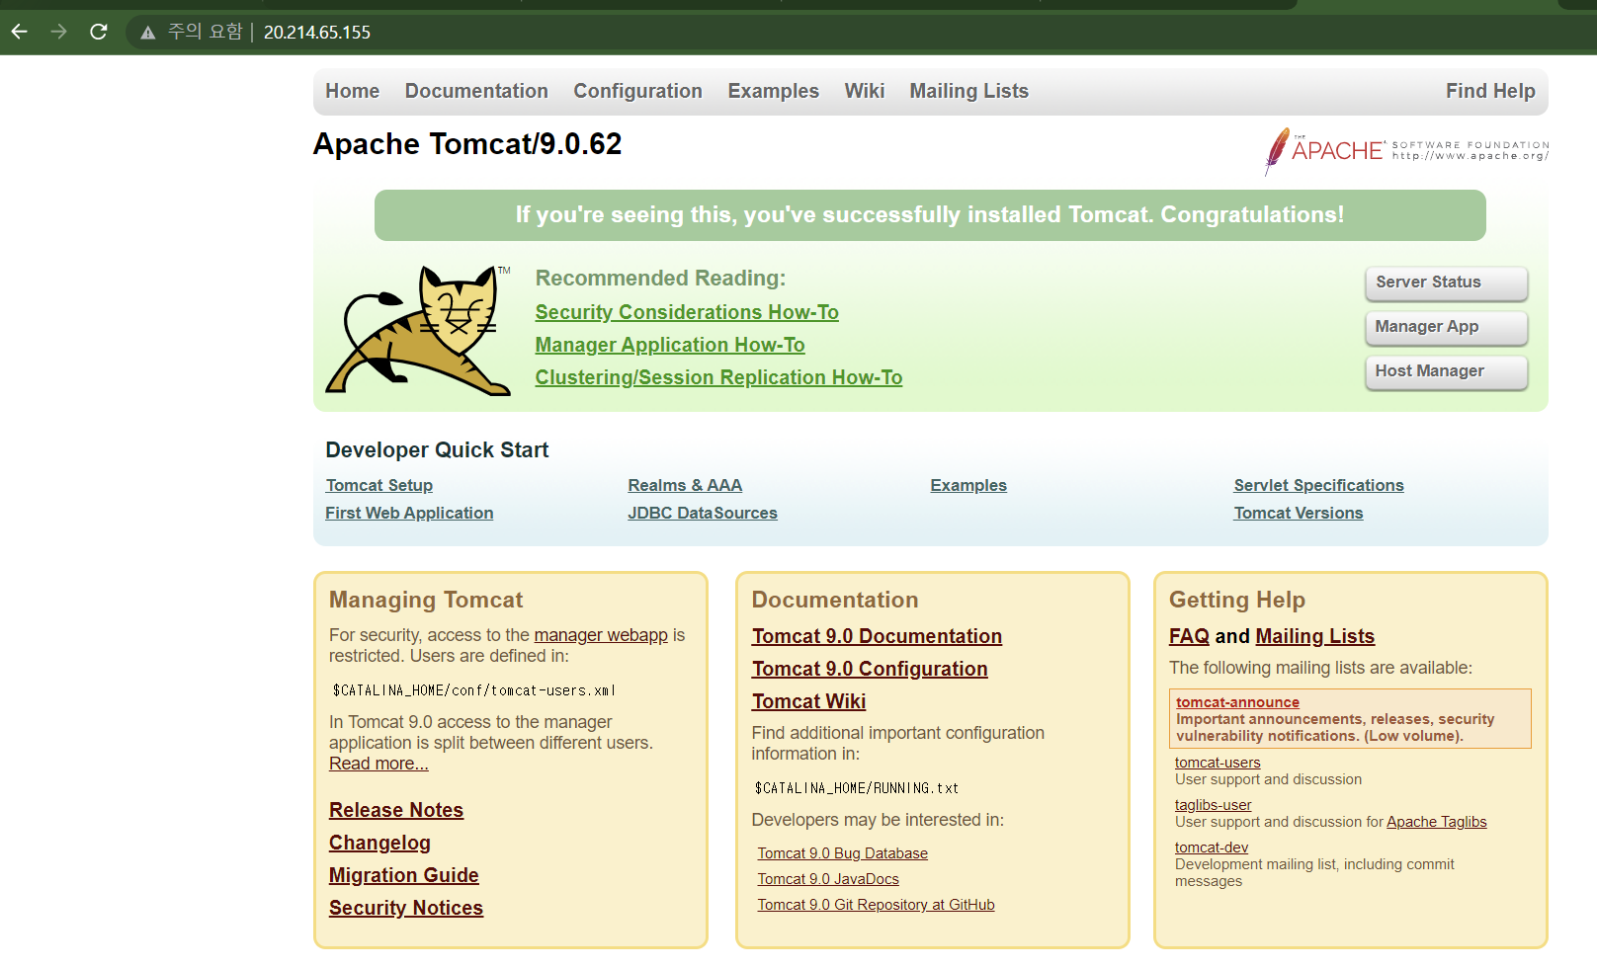Click the browser back arrow
Screen dimensions: 1597x969
pyautogui.click(x=20, y=32)
